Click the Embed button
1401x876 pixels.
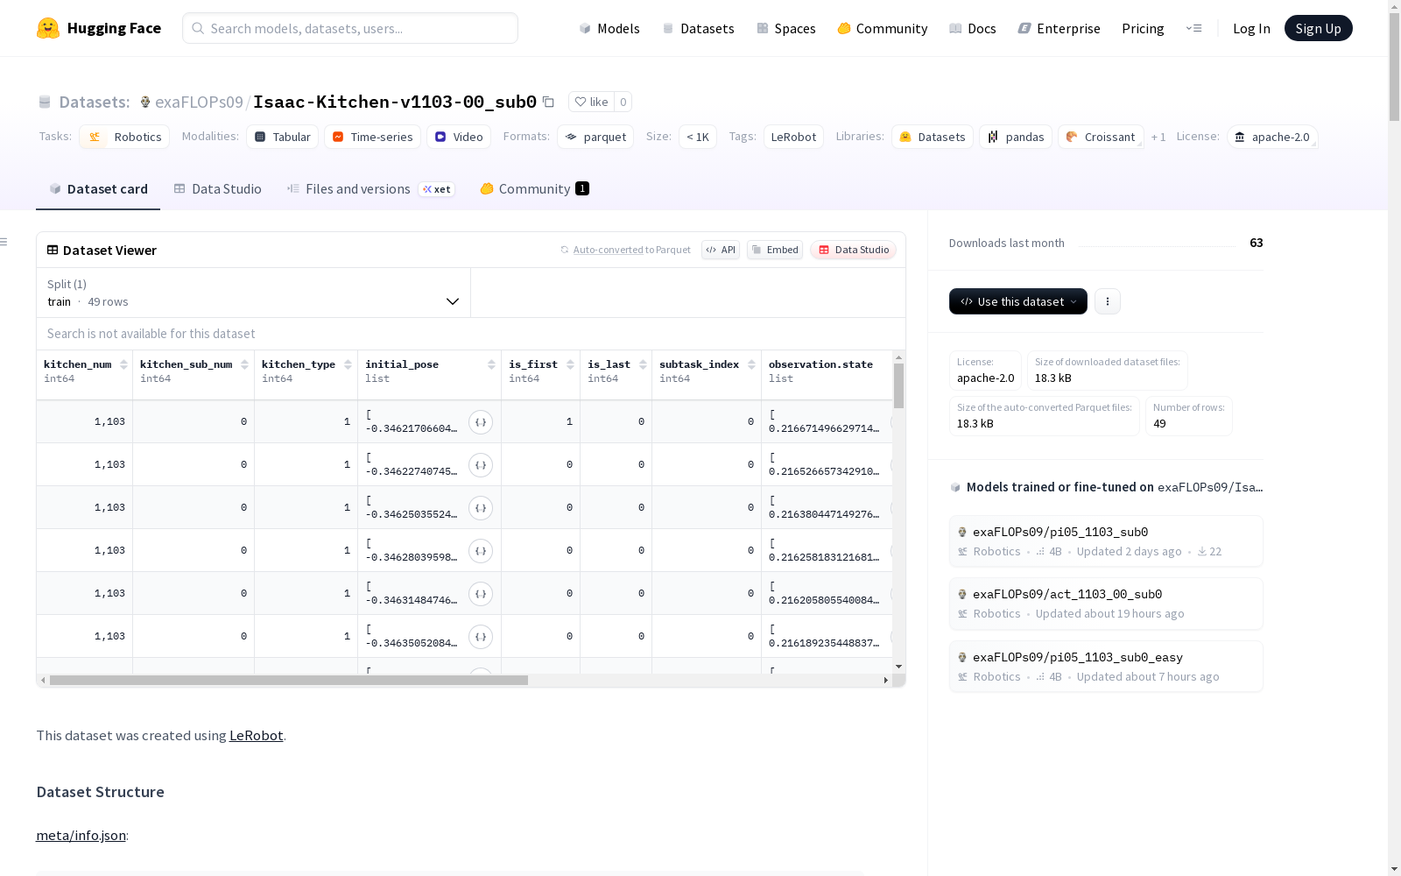click(775, 250)
